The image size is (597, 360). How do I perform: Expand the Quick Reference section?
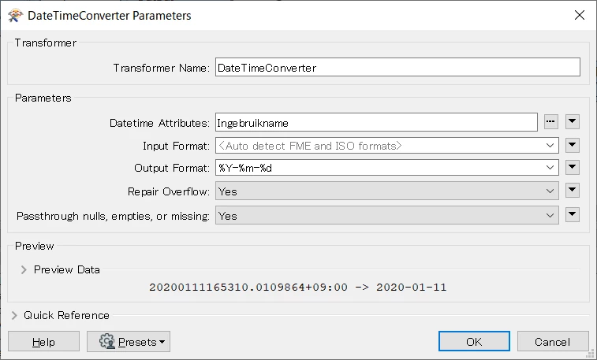[14, 316]
